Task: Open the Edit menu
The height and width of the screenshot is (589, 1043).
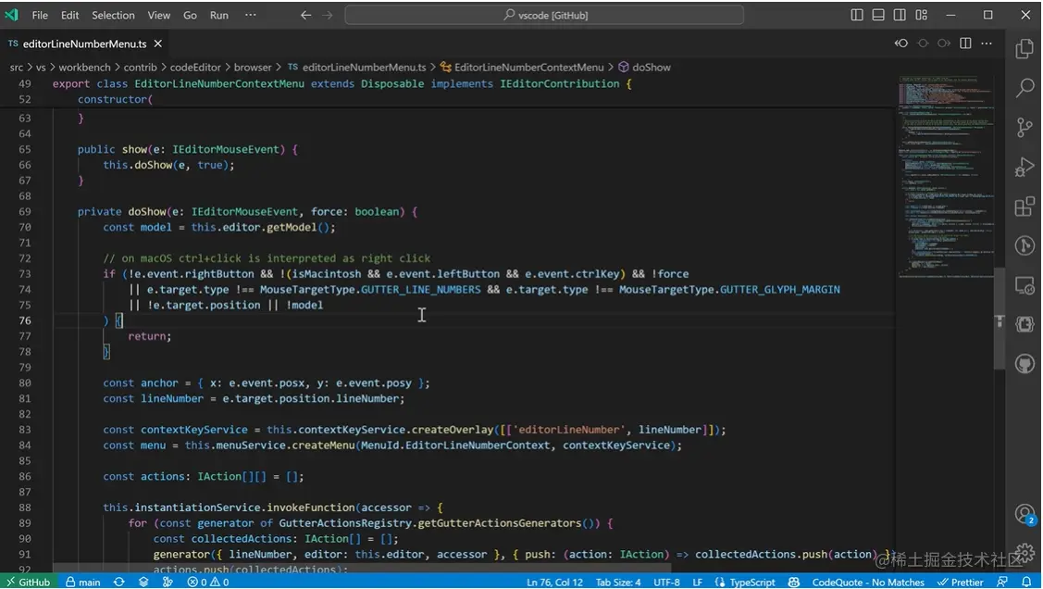Action: [x=69, y=15]
